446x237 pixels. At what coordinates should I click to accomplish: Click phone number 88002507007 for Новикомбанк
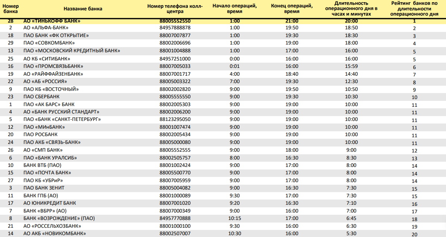tap(175, 233)
